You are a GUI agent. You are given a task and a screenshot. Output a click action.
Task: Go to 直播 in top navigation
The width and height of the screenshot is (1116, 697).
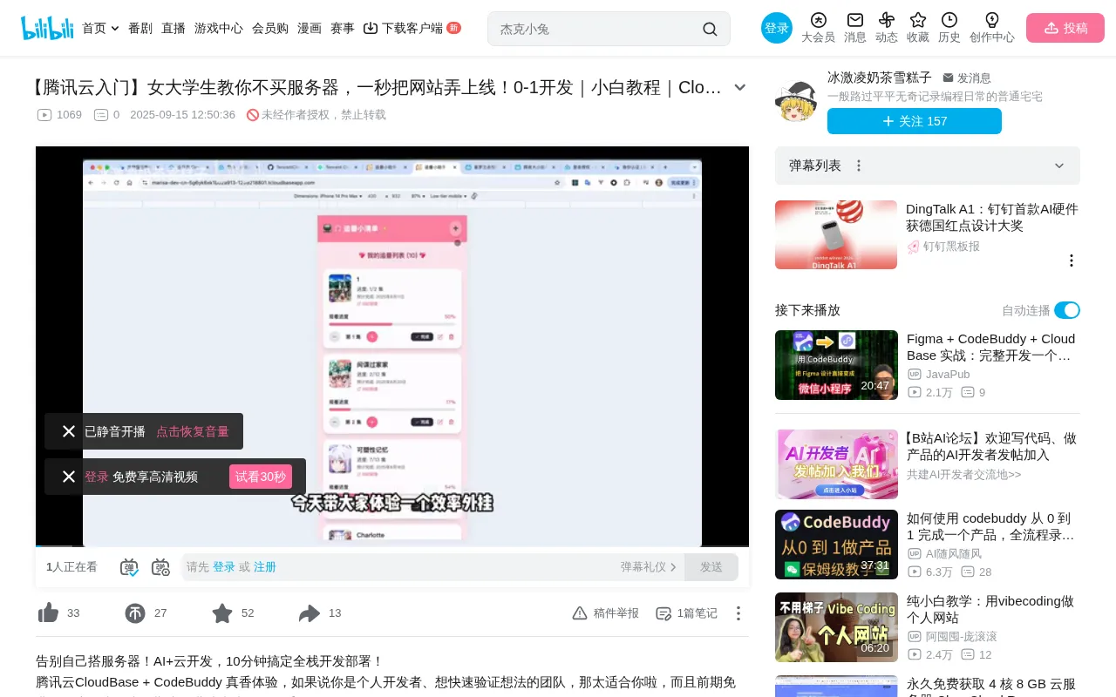(174, 28)
